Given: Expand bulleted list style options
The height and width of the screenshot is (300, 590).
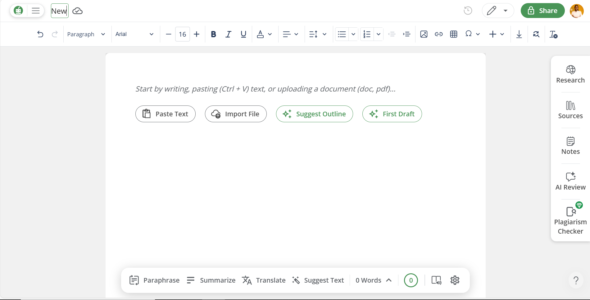Looking at the screenshot, I should click(x=353, y=34).
